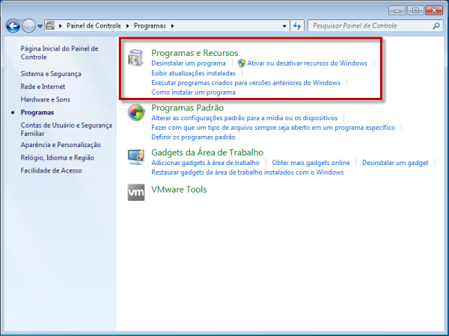449x336 pixels.
Task: Select Definir os programas padrão link
Action: coord(193,137)
